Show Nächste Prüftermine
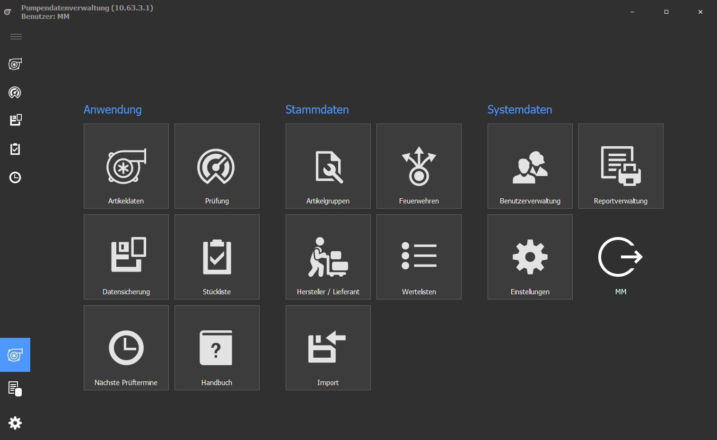The image size is (717, 440). pos(126,348)
